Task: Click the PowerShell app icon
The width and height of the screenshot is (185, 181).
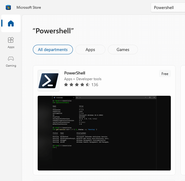Action: [49, 81]
